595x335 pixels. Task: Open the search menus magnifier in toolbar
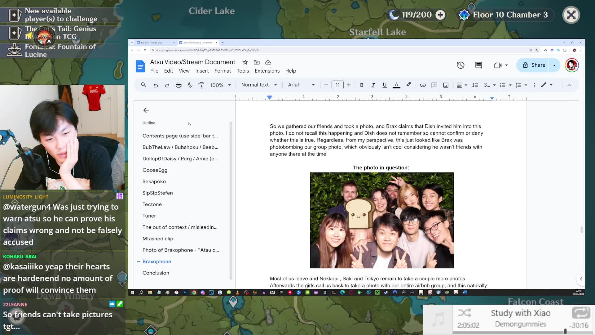coord(143,85)
